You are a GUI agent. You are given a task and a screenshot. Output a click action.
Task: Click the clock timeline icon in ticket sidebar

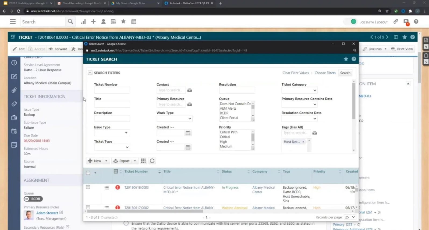[x=14, y=63]
